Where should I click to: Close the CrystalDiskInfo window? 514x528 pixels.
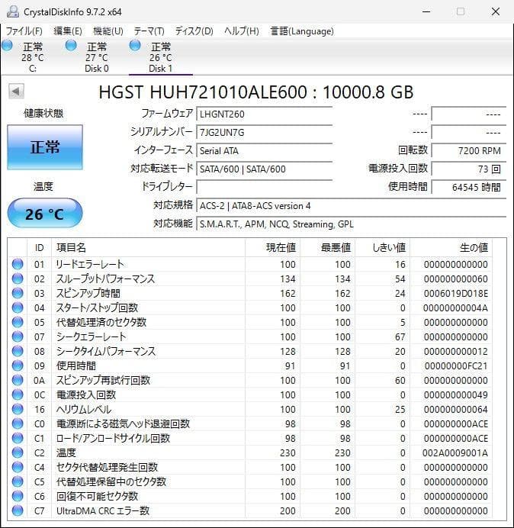pyautogui.click(x=496, y=11)
